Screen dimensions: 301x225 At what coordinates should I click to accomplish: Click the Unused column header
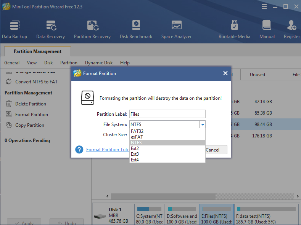click(x=257, y=75)
